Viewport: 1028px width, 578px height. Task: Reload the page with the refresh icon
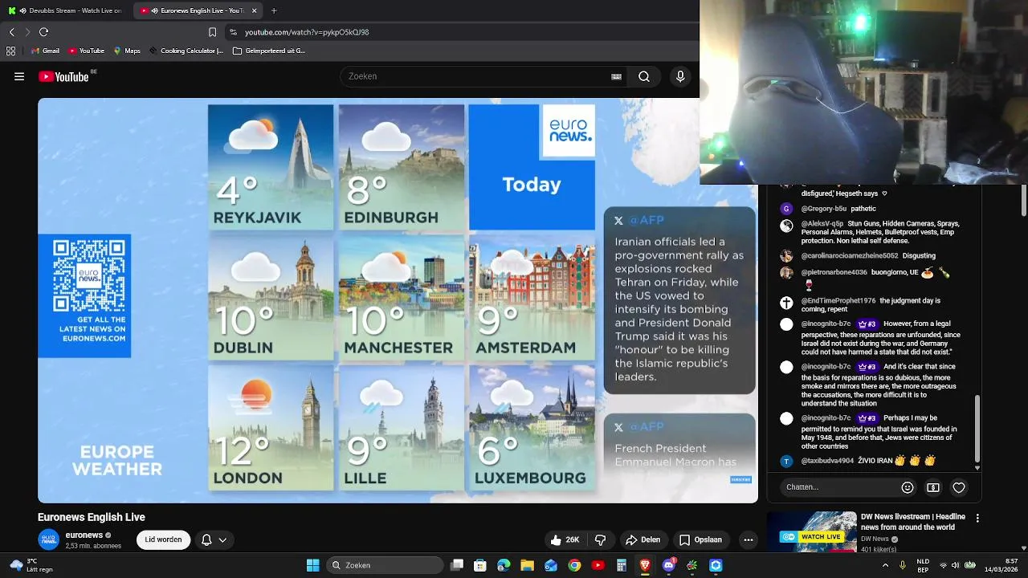pyautogui.click(x=43, y=32)
